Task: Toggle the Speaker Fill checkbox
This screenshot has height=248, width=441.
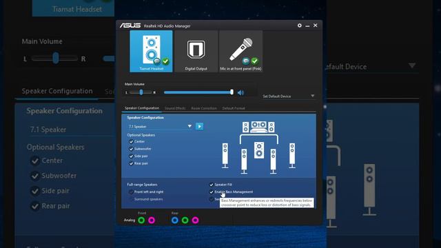Action: pos(212,185)
